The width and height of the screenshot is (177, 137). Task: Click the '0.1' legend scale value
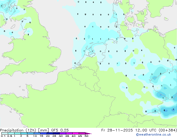pyautogui.click(x=3, y=136)
